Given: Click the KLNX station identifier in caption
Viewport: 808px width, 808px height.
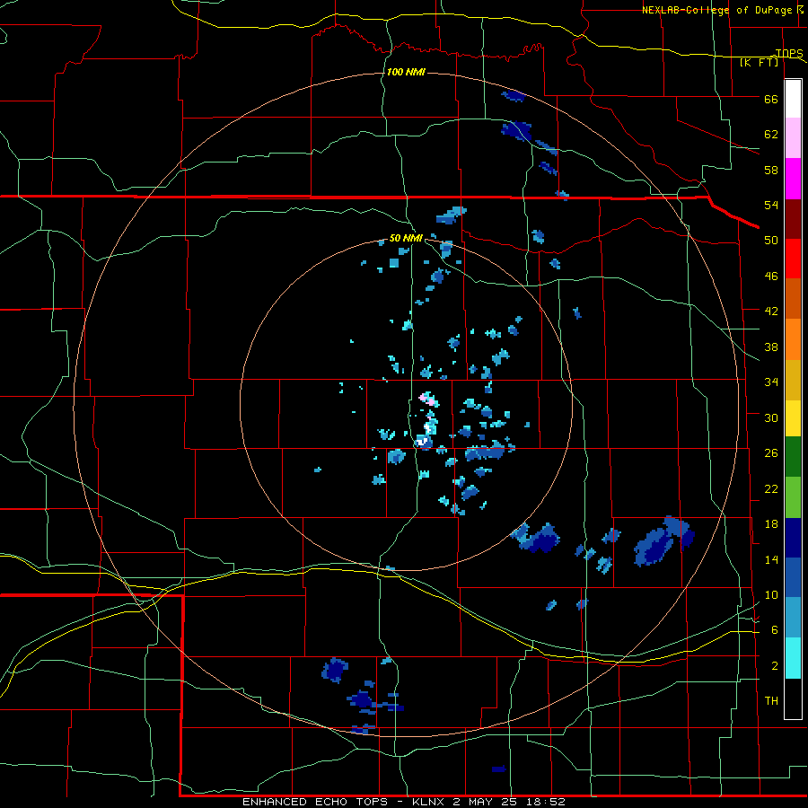Looking at the screenshot, I should [430, 802].
